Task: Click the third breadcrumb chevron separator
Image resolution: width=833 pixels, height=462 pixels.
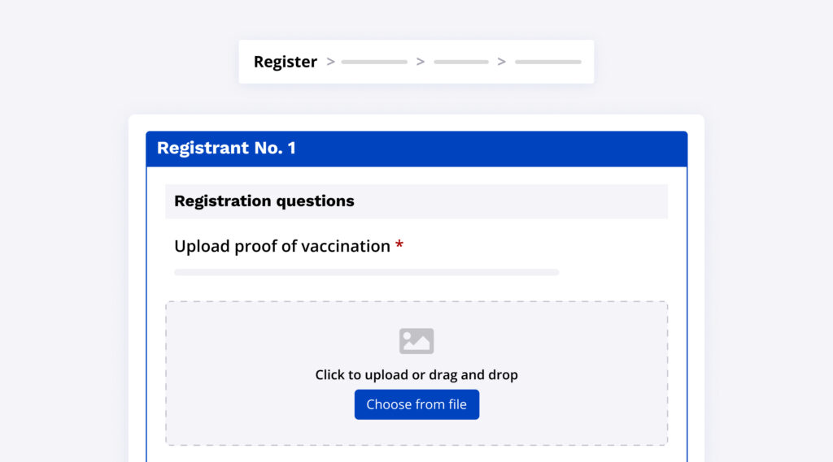Action: coord(502,62)
